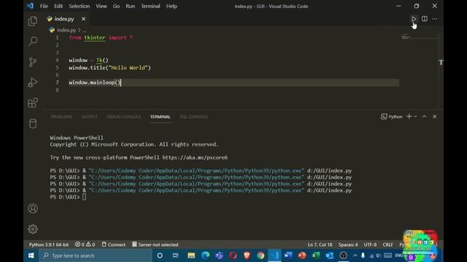The height and width of the screenshot is (262, 467).
Task: Open Microsoft Edge from the taskbar
Action: coord(206,255)
